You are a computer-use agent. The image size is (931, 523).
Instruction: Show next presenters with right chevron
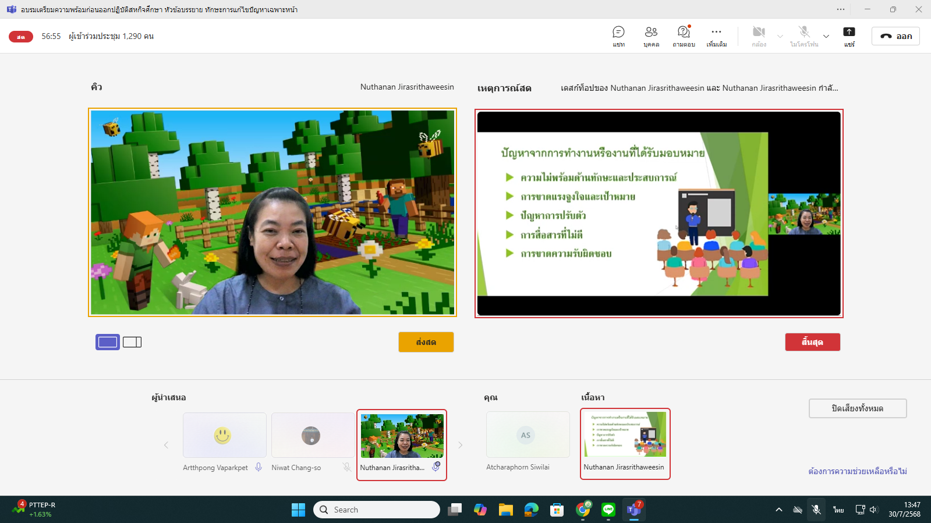(461, 445)
